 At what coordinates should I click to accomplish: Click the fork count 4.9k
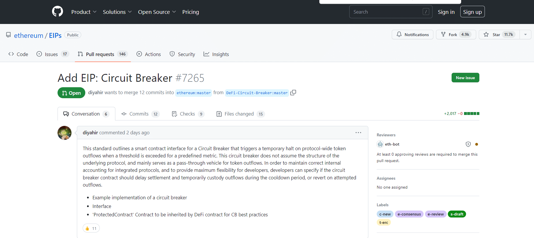coord(465,34)
